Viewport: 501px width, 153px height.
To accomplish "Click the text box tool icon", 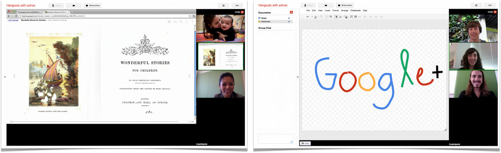I will tap(351, 17).
